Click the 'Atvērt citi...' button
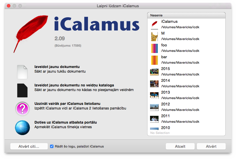Image resolution: width=236 pixels, height=159 pixels. tap(29, 146)
